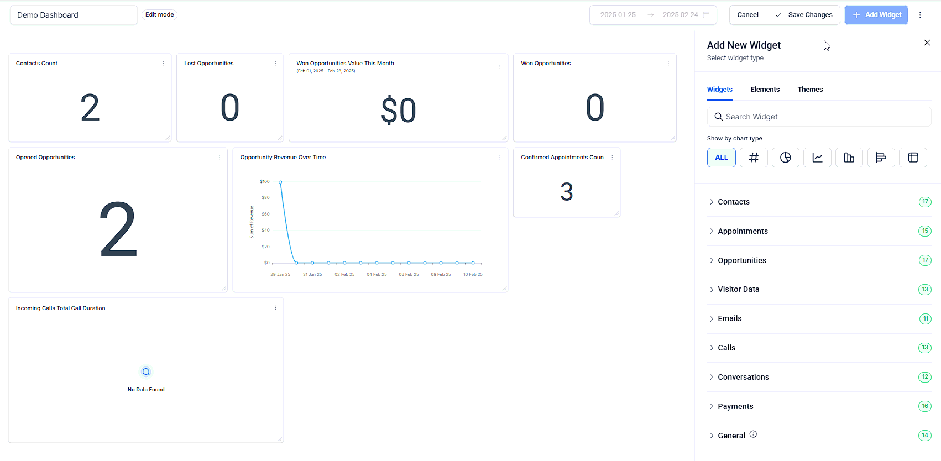
Task: Expand the Contacts widget category
Action: tap(734, 202)
